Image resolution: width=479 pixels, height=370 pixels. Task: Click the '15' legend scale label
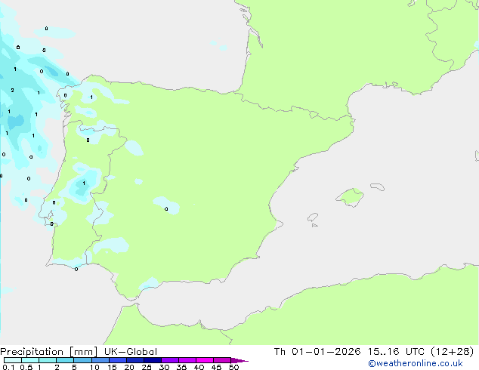coord(112,367)
